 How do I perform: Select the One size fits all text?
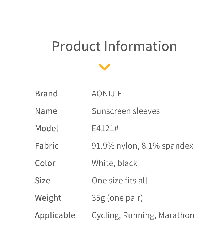pyautogui.click(x=119, y=180)
